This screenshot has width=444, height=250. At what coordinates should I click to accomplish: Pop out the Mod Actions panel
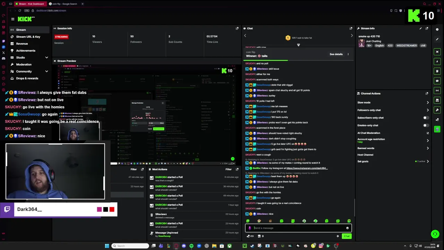point(237,169)
